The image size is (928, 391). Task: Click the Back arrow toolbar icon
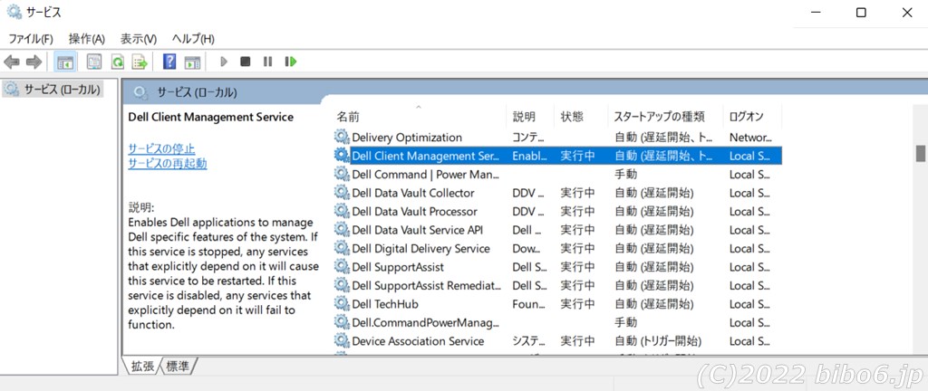coord(12,62)
